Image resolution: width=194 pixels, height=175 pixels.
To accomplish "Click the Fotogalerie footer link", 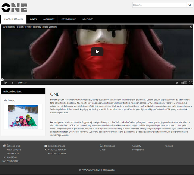I will tap(138, 150).
